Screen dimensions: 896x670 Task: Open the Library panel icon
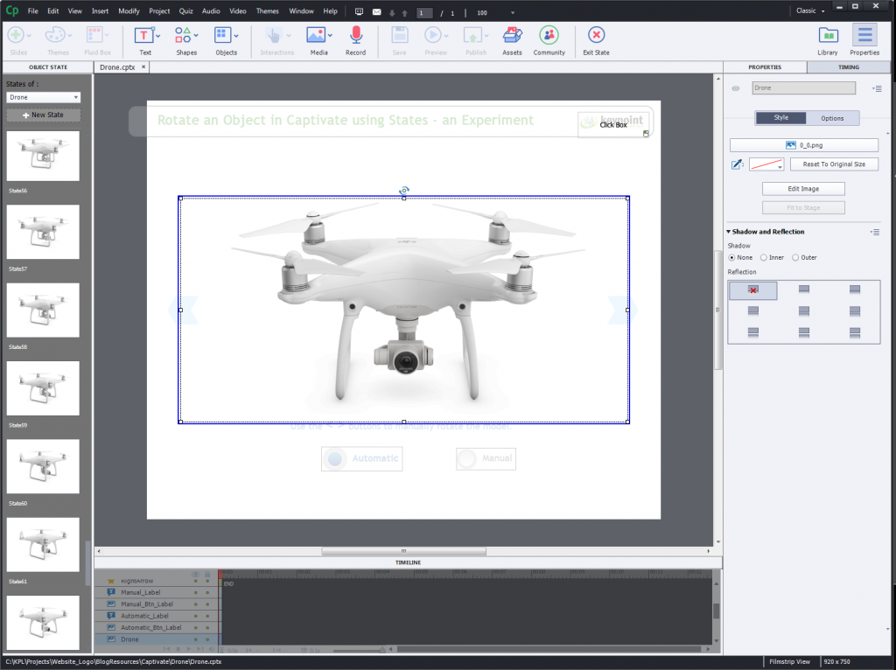pos(828,36)
